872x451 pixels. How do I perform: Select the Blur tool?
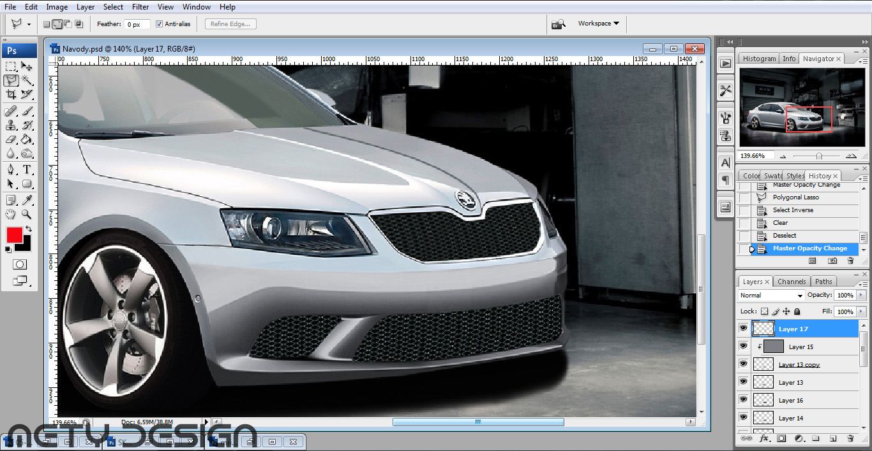pyautogui.click(x=11, y=154)
